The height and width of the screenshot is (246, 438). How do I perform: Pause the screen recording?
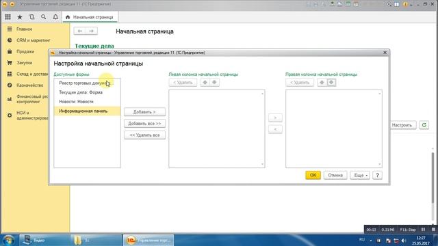pos(423,230)
